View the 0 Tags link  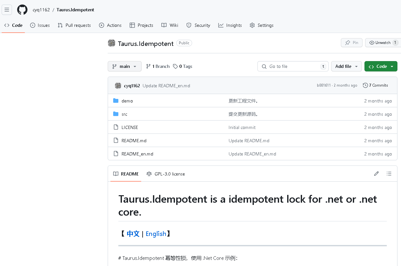coord(182,66)
